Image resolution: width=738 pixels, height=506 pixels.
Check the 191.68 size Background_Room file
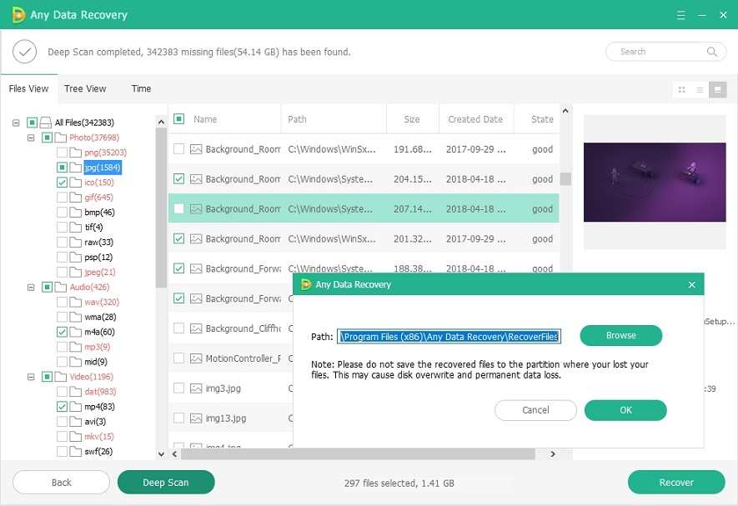click(178, 149)
